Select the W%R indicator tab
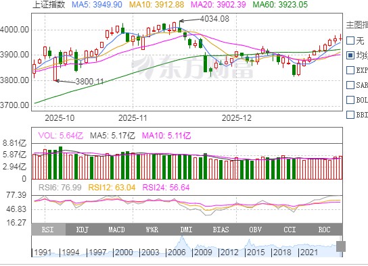Screen dimensions: 368x266 tap(152, 230)
